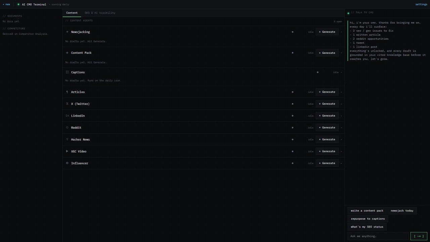The height and width of the screenshot is (242, 430).
Task: Click the "// COMPETITORS" heading
Action: coord(14,29)
